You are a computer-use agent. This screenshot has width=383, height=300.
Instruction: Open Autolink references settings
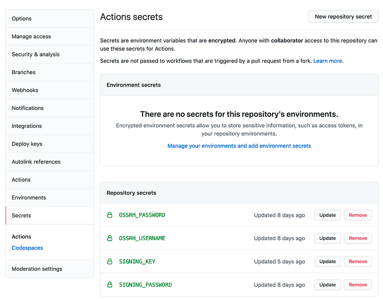[50, 162]
